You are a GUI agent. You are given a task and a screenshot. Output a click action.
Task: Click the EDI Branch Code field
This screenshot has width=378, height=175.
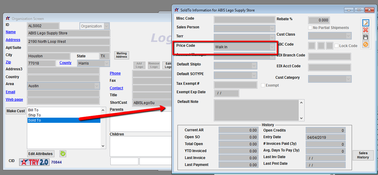[x=330, y=56]
